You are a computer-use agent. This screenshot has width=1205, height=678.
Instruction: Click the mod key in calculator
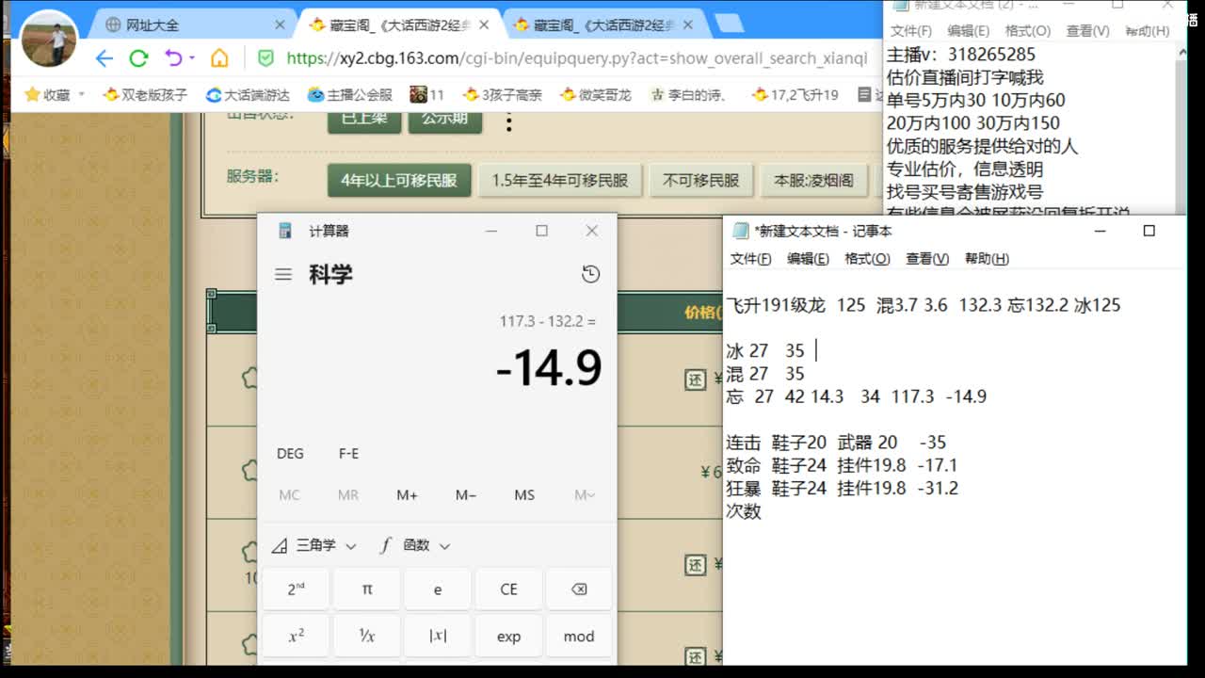(579, 636)
